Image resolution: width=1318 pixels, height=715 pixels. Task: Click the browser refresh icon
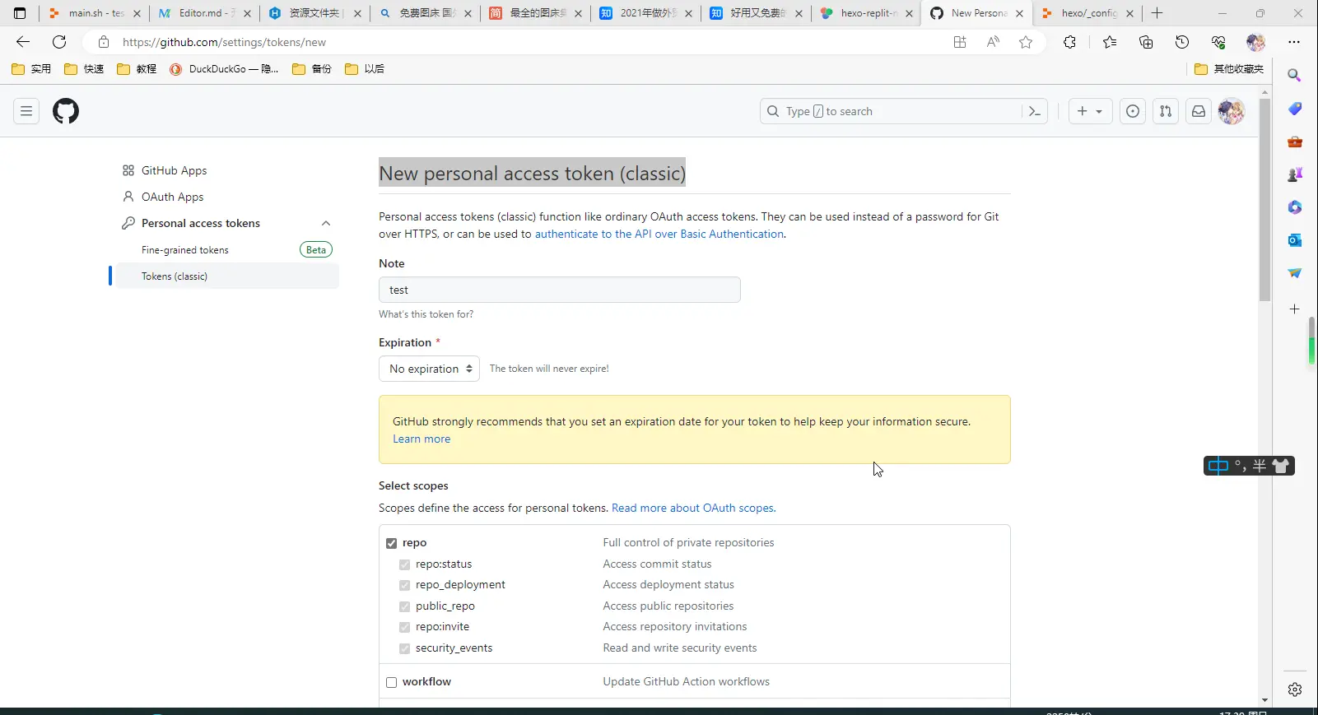click(59, 42)
